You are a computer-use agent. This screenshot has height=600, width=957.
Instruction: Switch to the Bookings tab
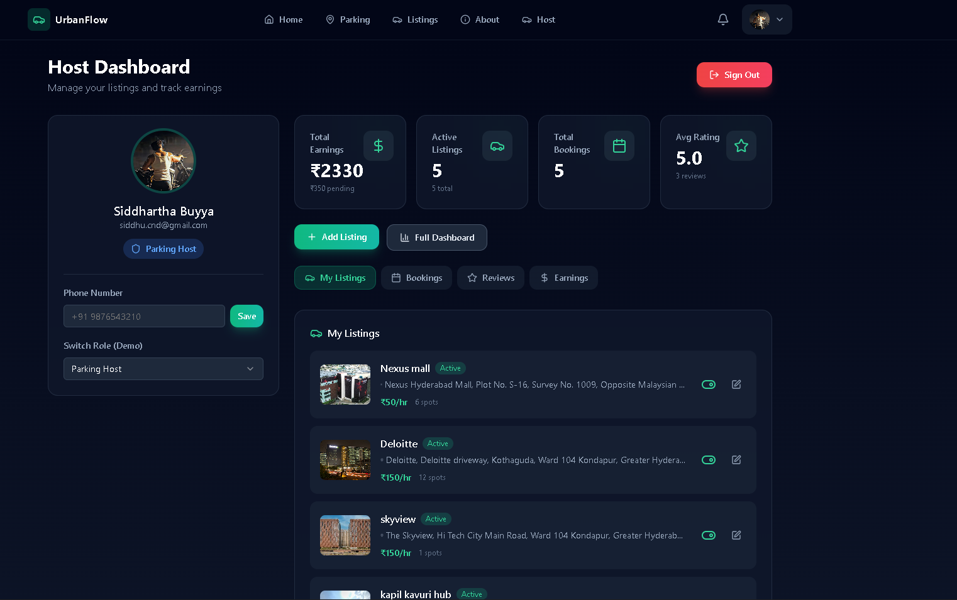coord(416,278)
